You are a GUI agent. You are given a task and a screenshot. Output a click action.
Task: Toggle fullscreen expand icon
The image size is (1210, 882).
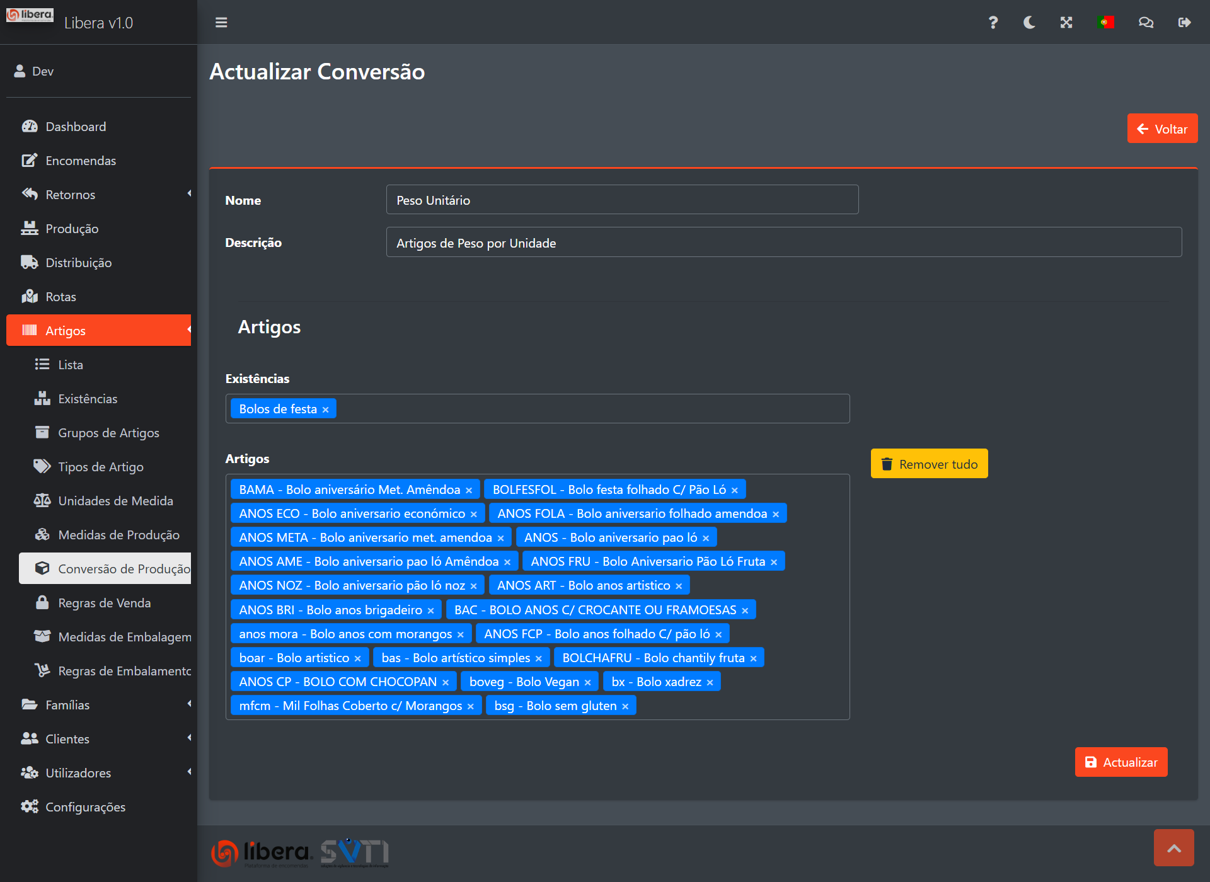pos(1066,23)
